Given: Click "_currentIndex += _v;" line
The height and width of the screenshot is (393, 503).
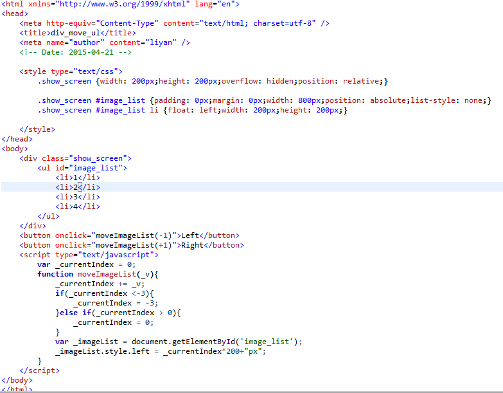Looking at the screenshot, I should [x=100, y=284].
